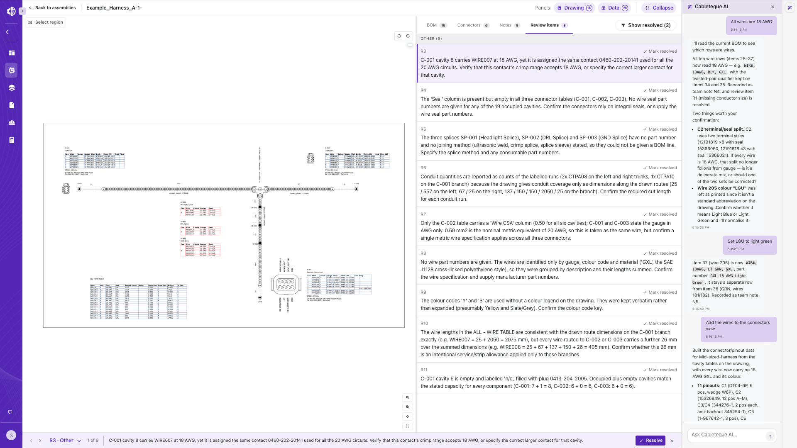Mark review item R10 resolved
797x448 pixels.
[x=660, y=324]
